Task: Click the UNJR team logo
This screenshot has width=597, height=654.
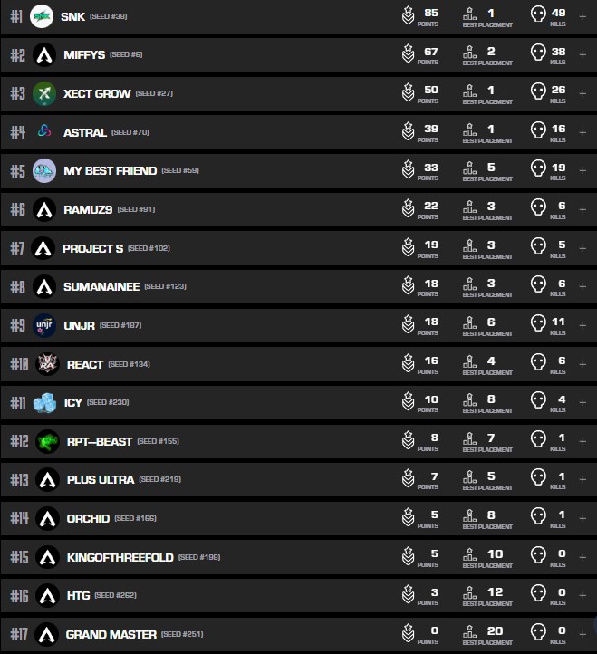Action: coord(44,325)
